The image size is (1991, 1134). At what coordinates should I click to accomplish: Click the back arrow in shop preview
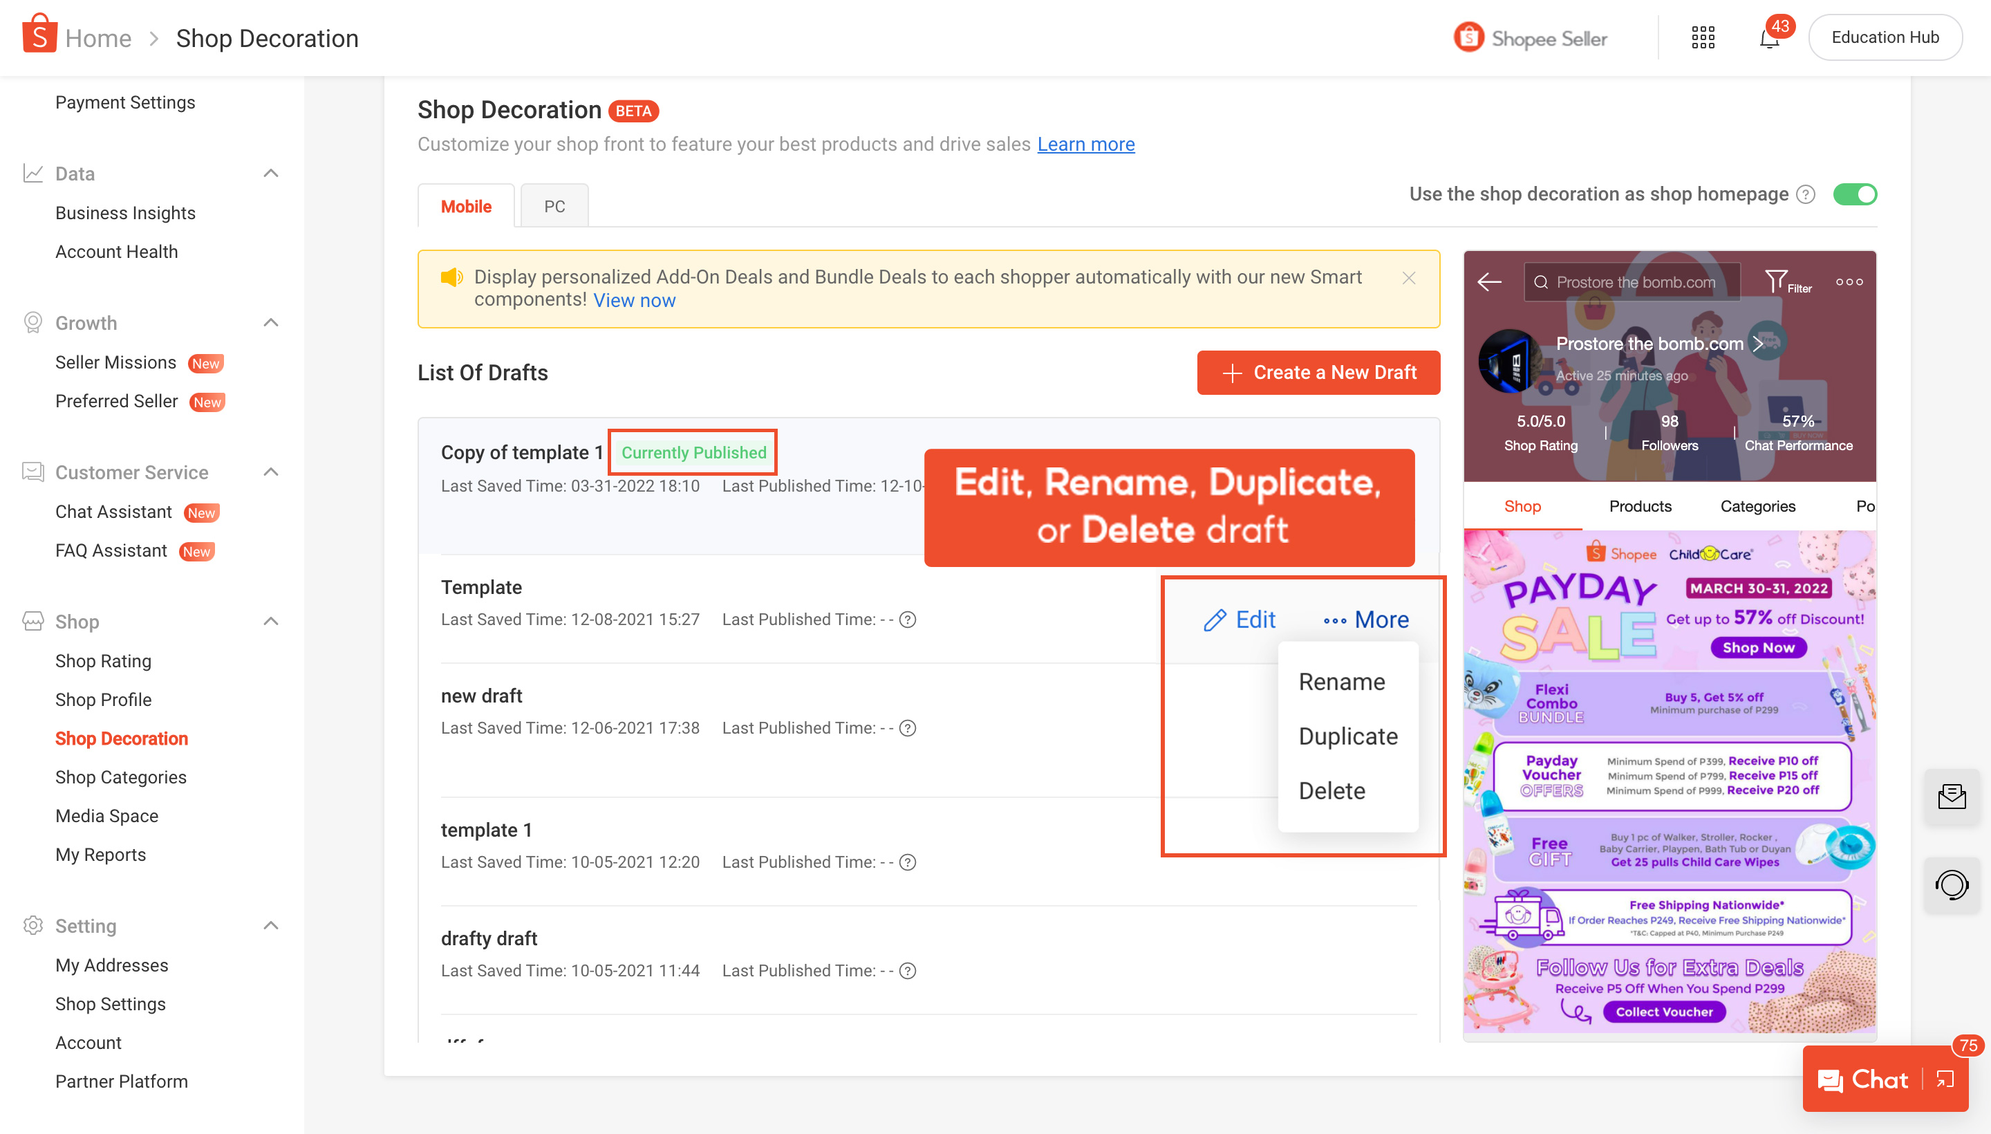(x=1490, y=282)
